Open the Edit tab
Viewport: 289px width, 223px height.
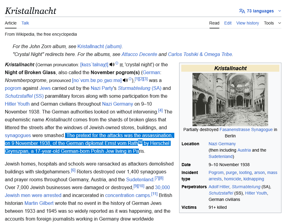tap(228, 23)
